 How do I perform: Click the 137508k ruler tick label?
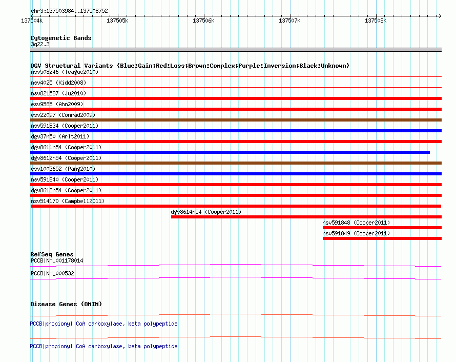[x=376, y=21]
